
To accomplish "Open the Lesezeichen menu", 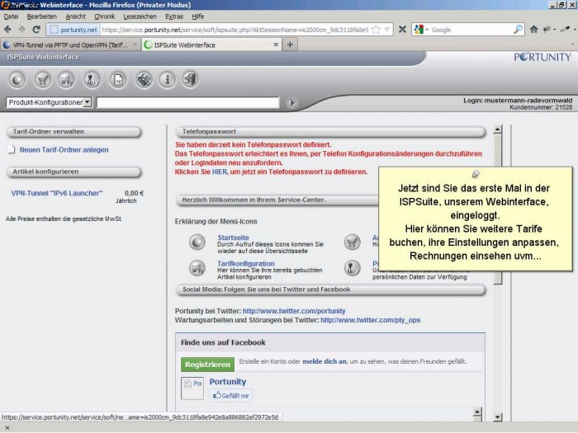I will click(x=139, y=16).
